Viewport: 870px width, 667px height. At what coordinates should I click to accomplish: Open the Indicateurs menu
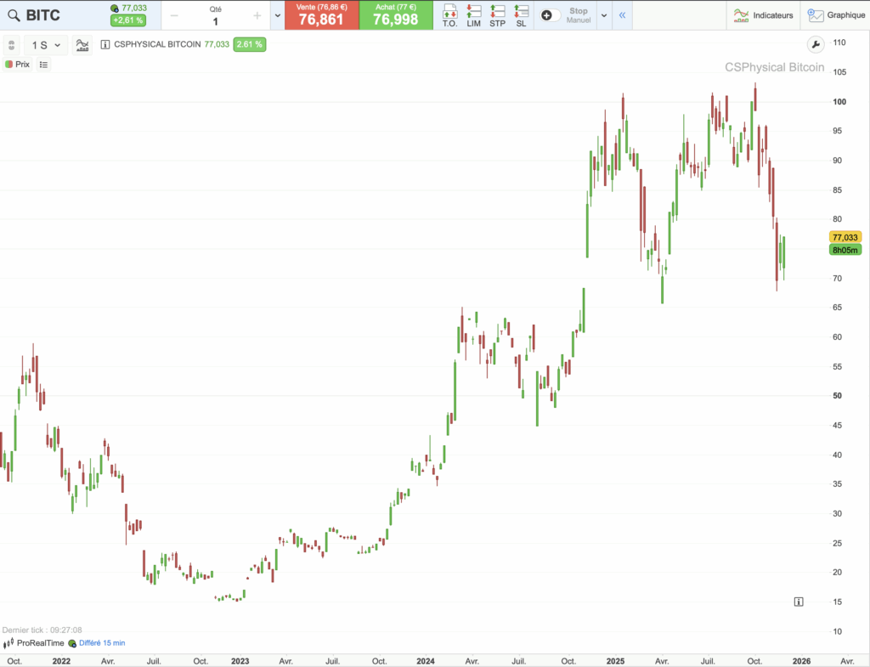764,14
